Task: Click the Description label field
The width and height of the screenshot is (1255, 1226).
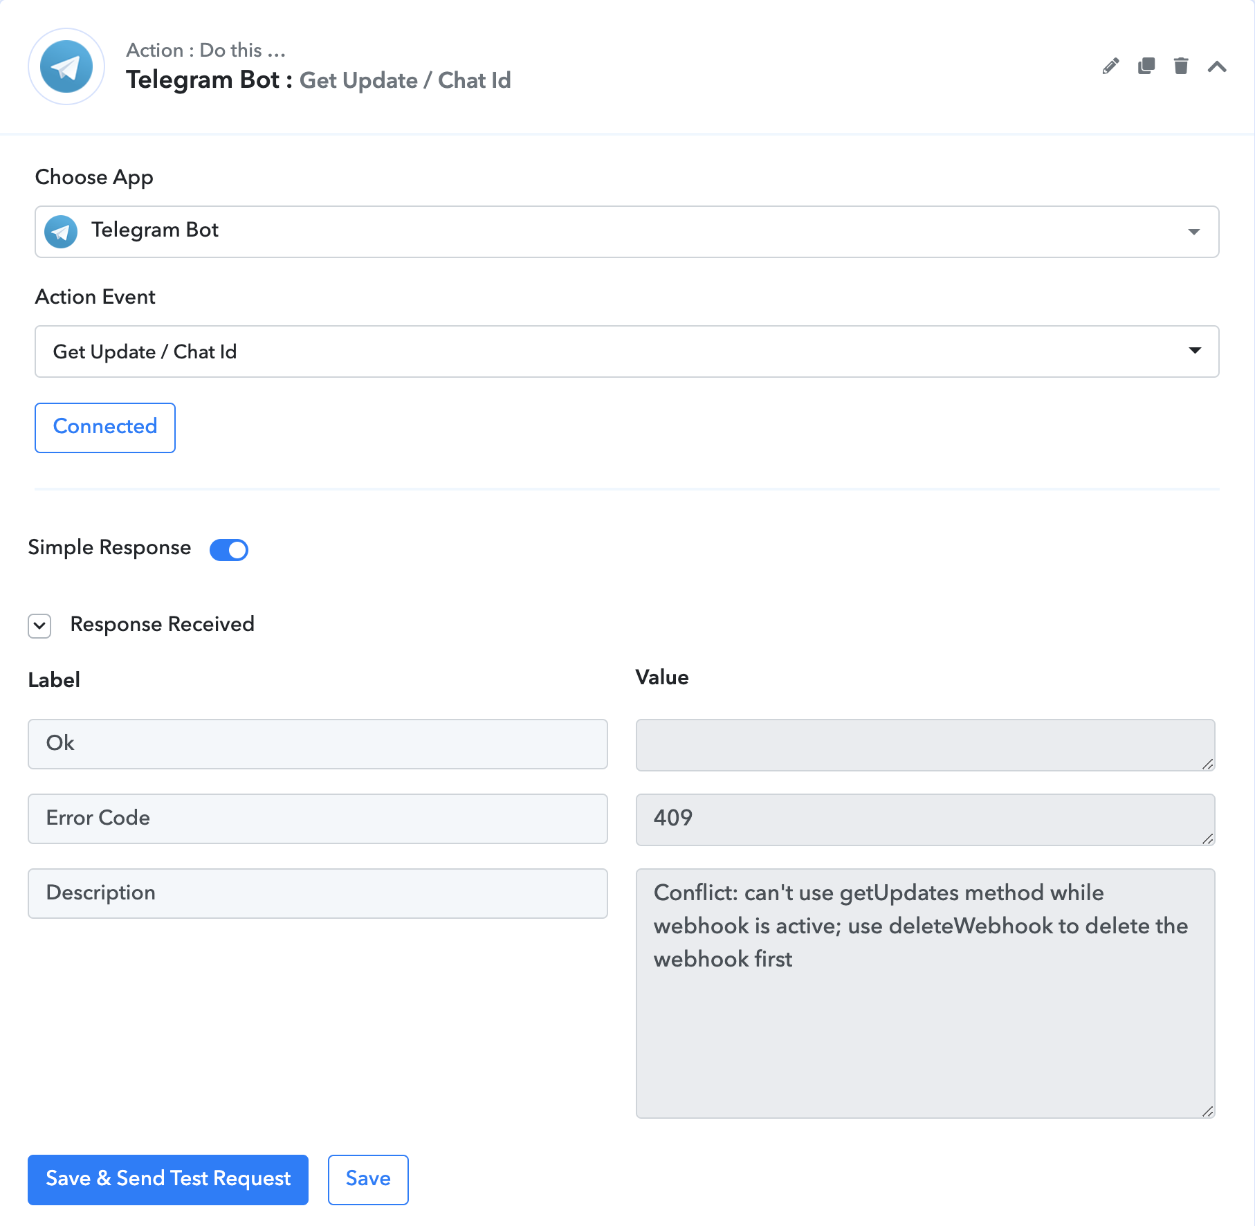Action: pyautogui.click(x=318, y=893)
